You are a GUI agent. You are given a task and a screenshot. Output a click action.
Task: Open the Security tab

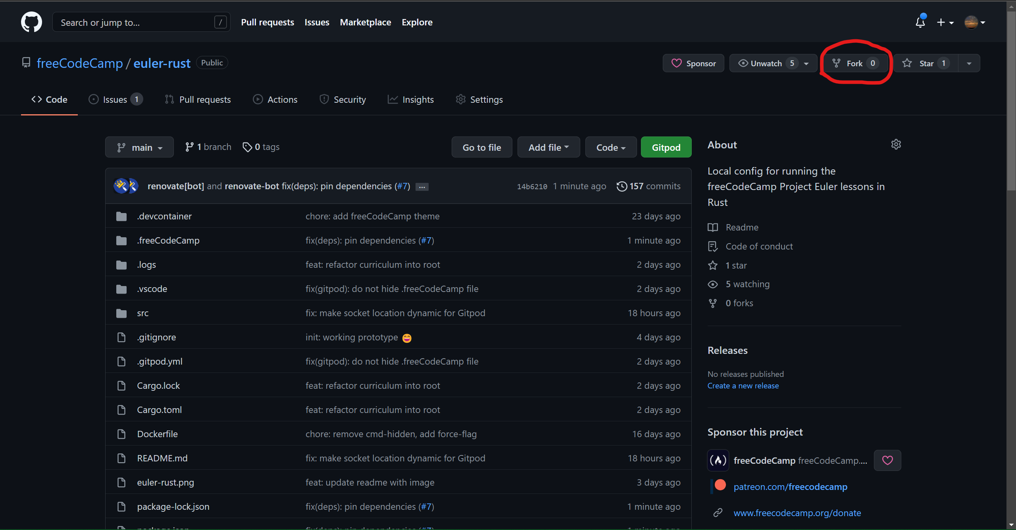point(343,100)
